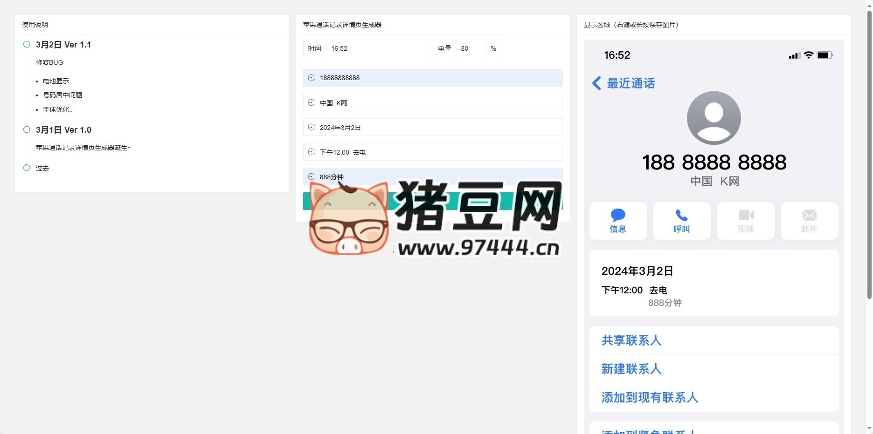Click the circle icon beside 18888888888 field
Screen dimensions: 873x434
pos(312,78)
